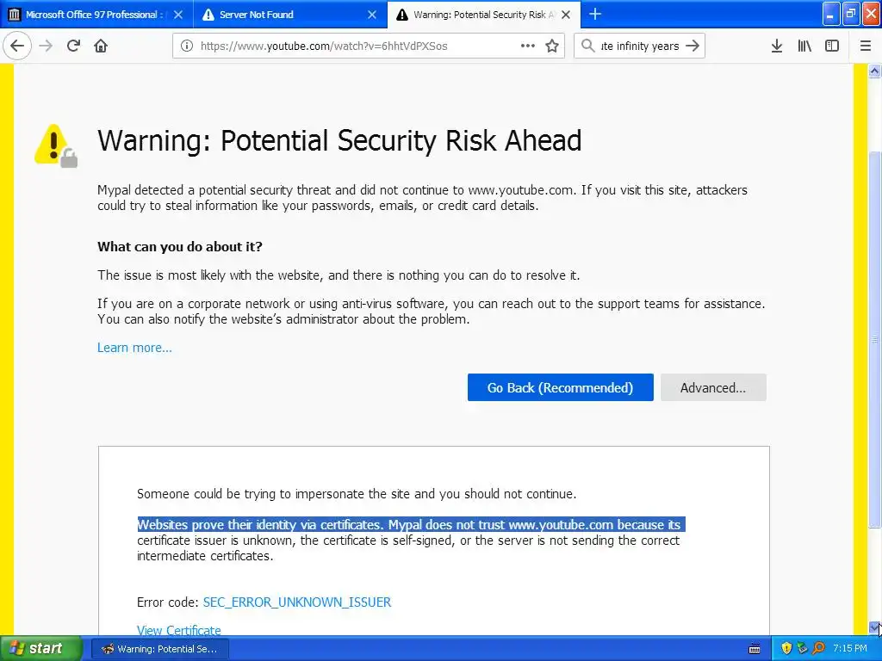Image resolution: width=882 pixels, height=661 pixels.
Task: Open the Windows Start menu
Action: [40, 648]
